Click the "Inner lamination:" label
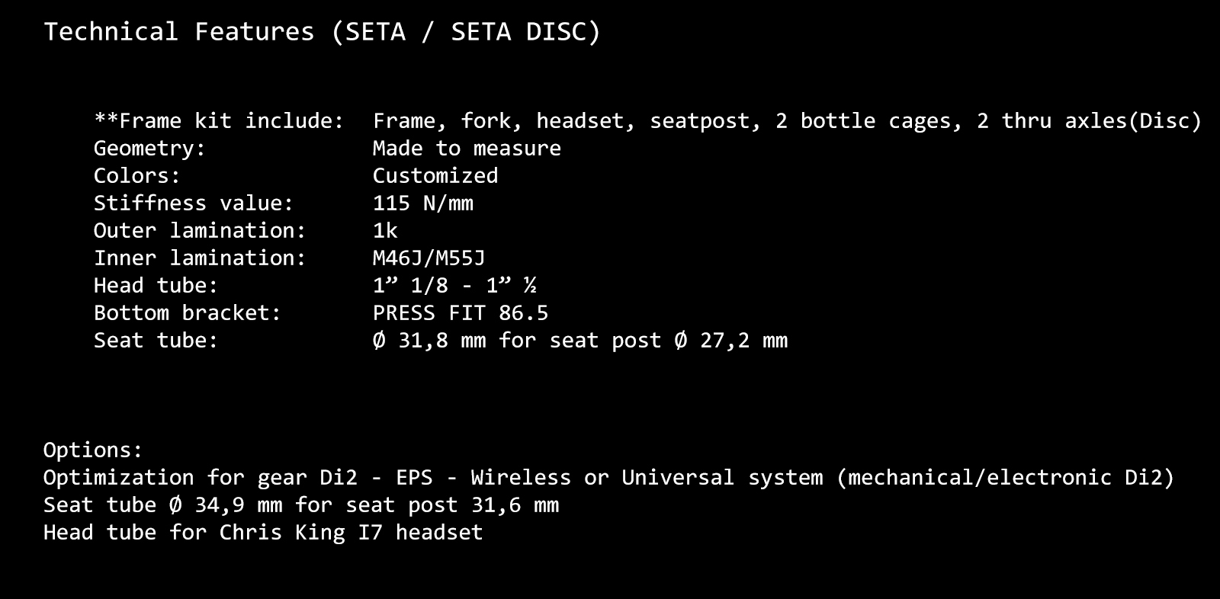The image size is (1220, 599). 200,258
